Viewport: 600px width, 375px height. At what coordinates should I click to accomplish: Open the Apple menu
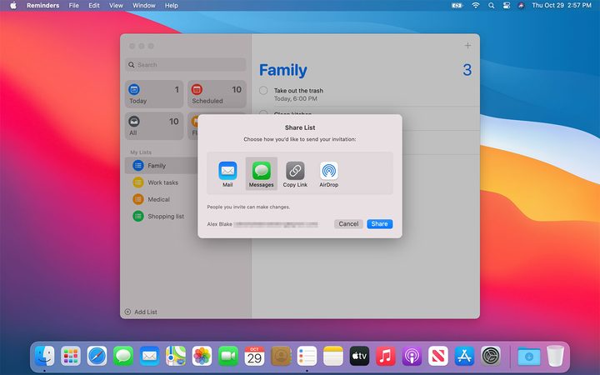tap(13, 5)
